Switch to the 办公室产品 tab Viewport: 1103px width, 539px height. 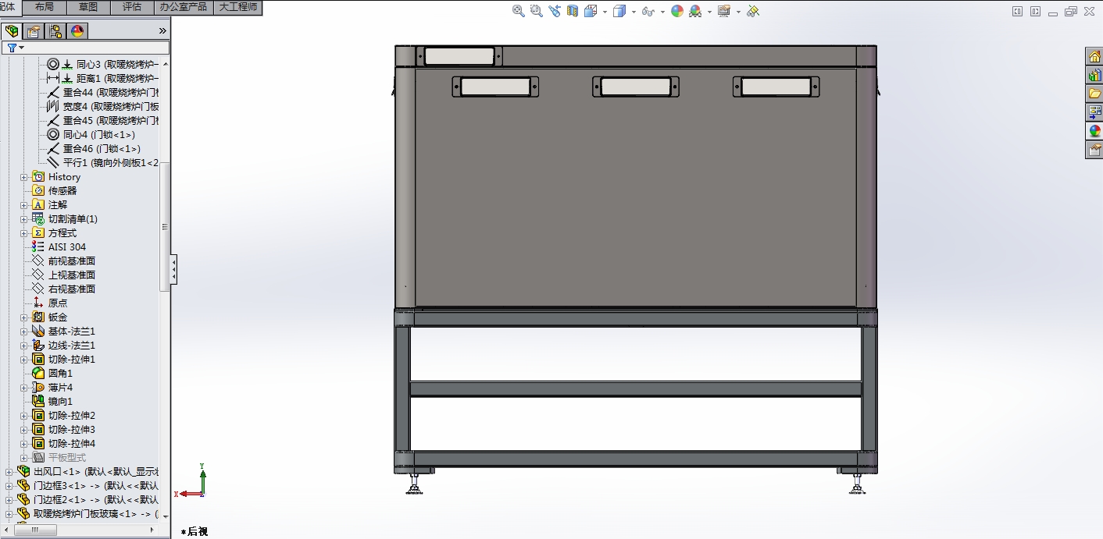pyautogui.click(x=183, y=7)
